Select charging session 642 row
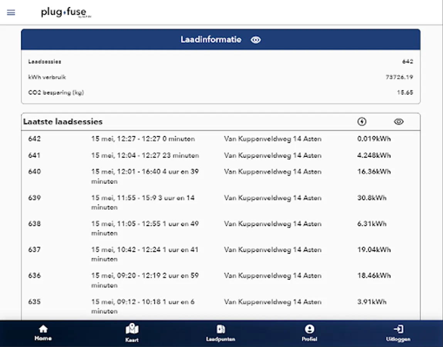The width and height of the screenshot is (443, 347). [221, 139]
